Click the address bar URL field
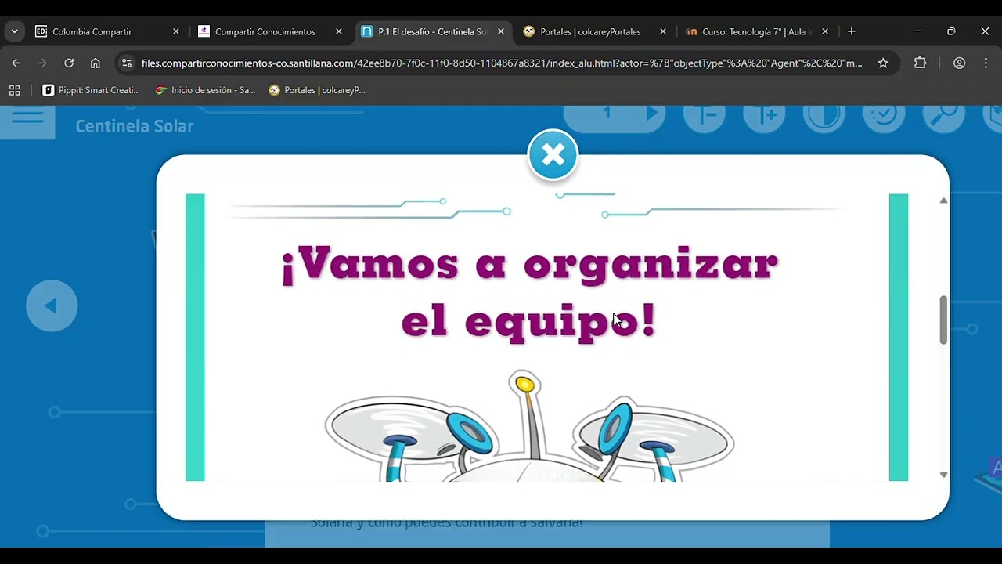The height and width of the screenshot is (564, 1002). [501, 63]
